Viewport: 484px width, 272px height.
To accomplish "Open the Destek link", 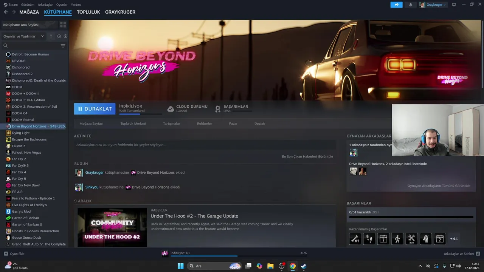I will point(260,124).
